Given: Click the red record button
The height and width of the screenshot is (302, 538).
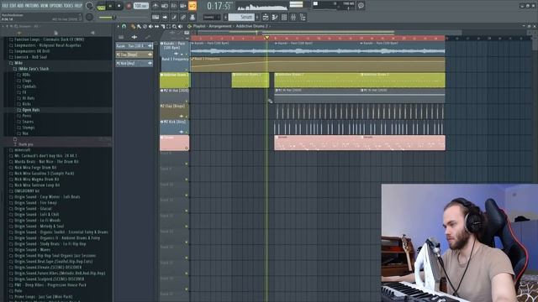Looking at the screenshot, I should coord(129,6).
